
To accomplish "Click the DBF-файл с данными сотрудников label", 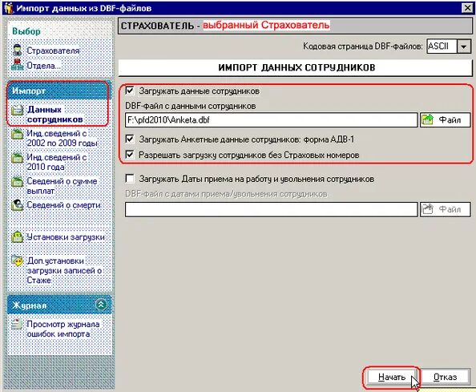I will pos(191,106).
